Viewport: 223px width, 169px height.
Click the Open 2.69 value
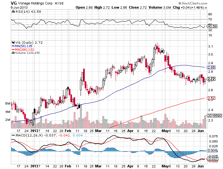[84, 7]
